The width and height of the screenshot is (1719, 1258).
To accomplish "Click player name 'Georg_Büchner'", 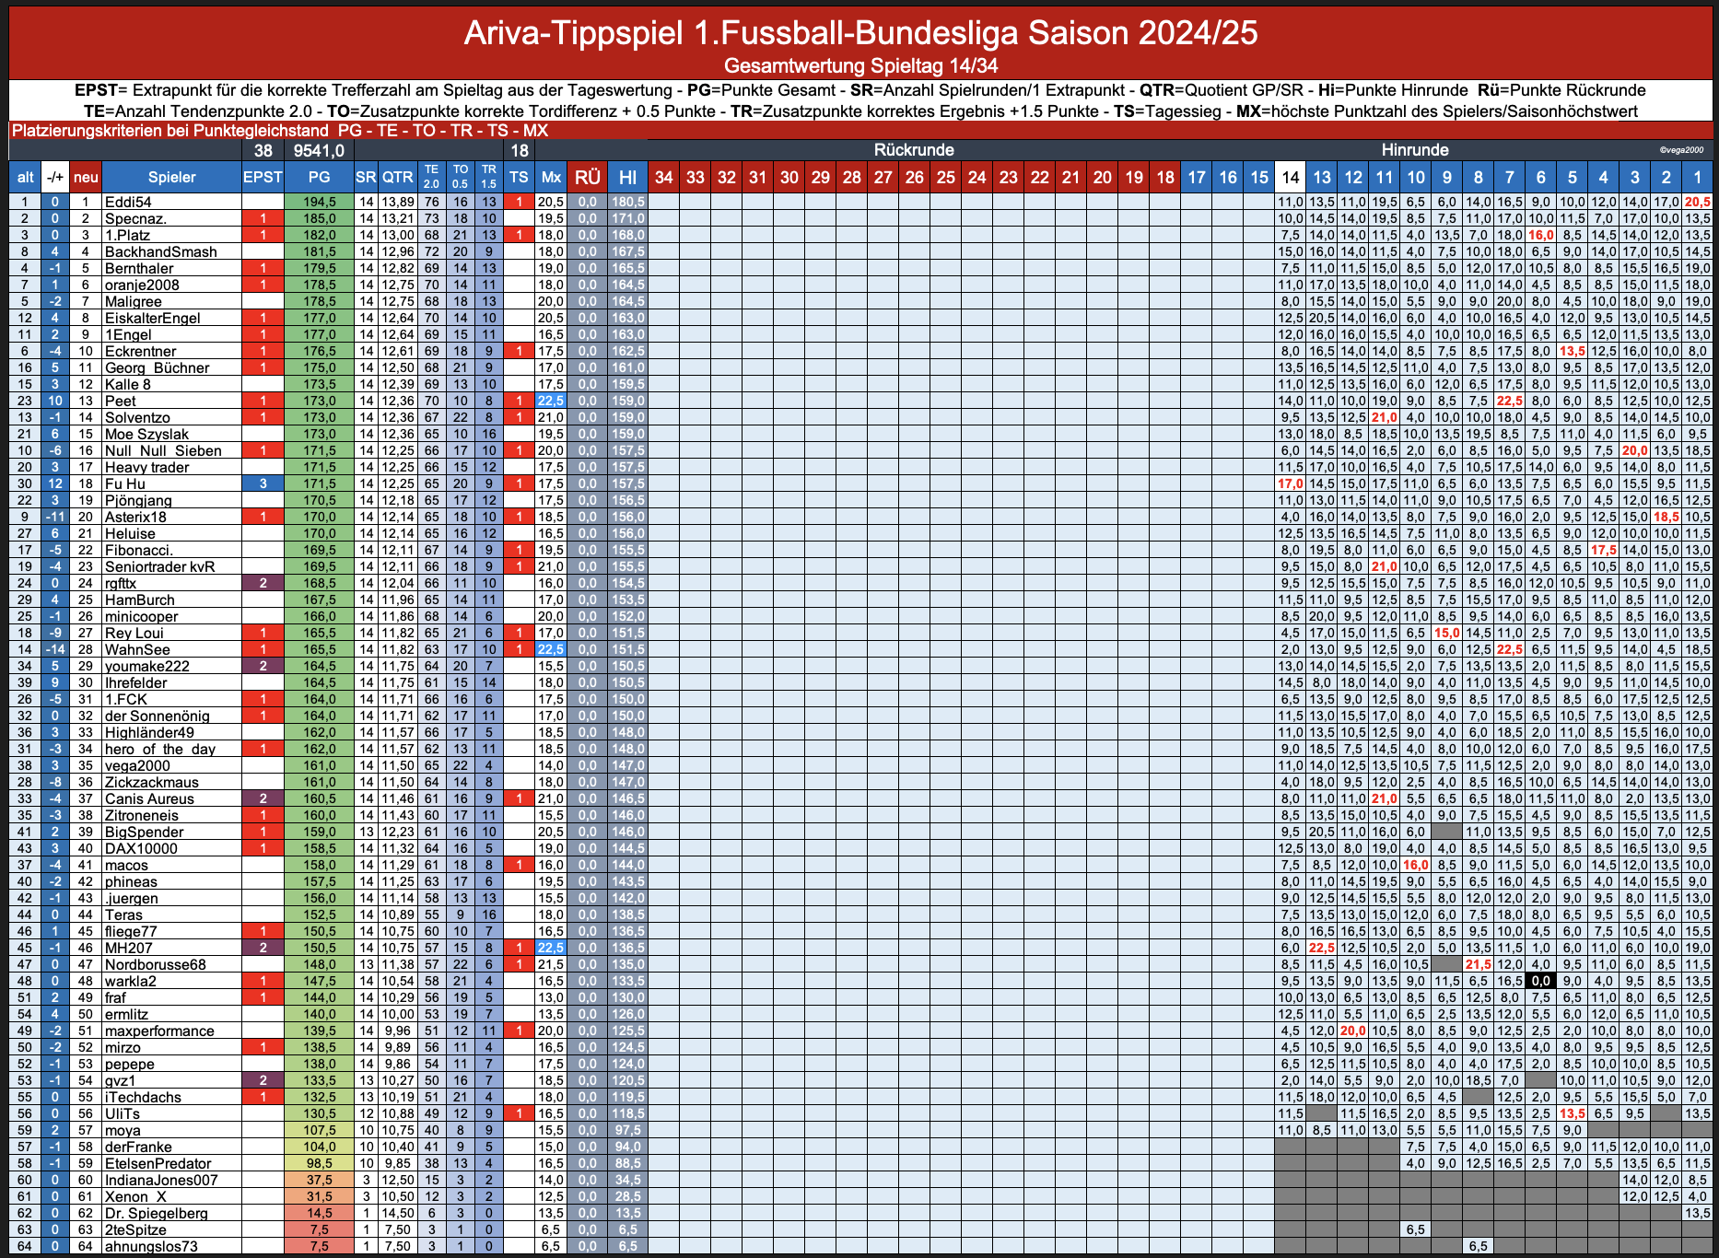I will pyautogui.click(x=158, y=367).
